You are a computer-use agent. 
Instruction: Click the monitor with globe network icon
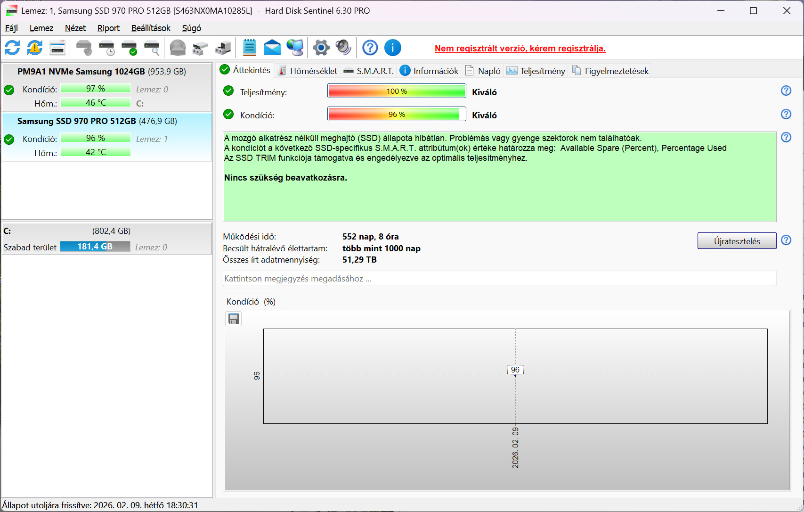[295, 48]
